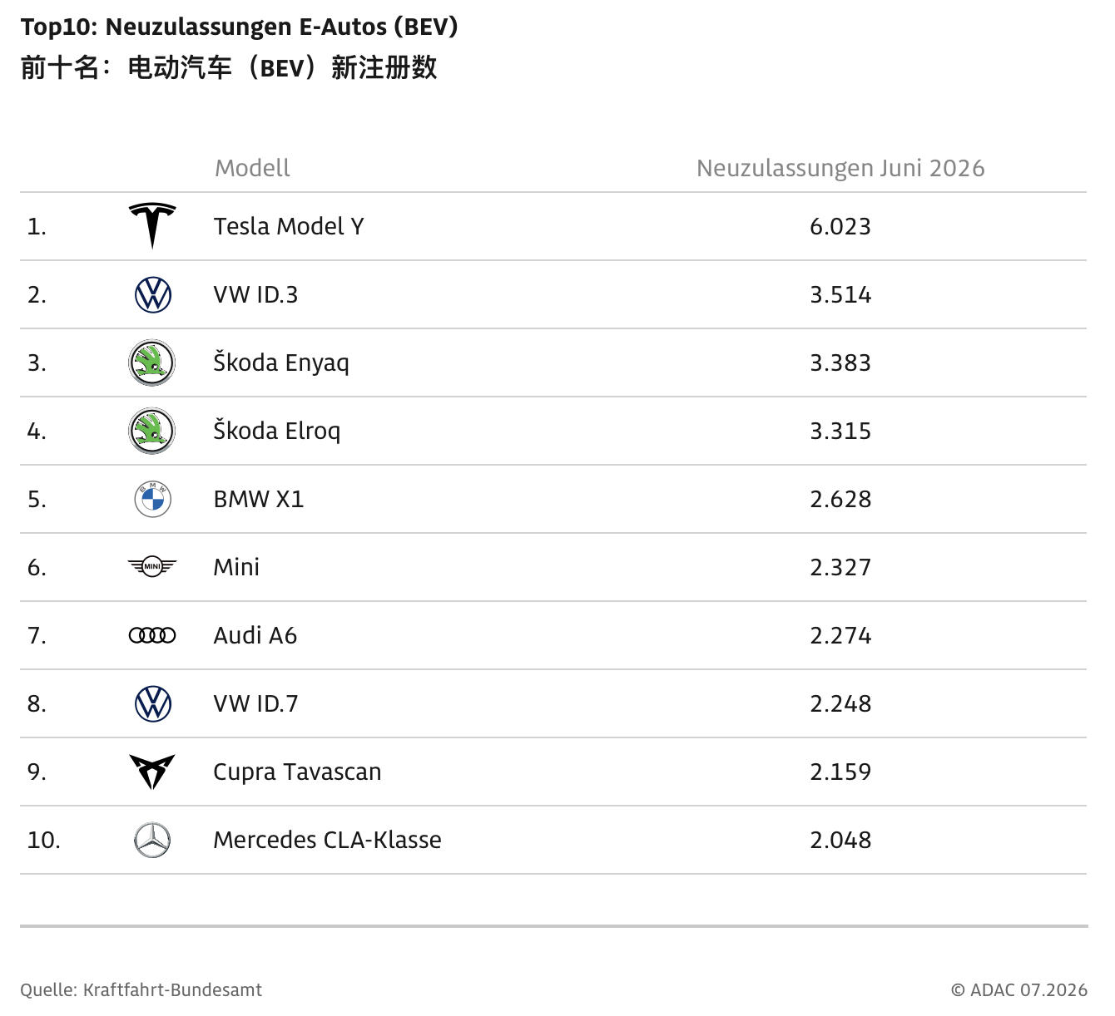
Task: Click the Neuzulassungen Juni 2026 column header
Action: click(x=840, y=168)
